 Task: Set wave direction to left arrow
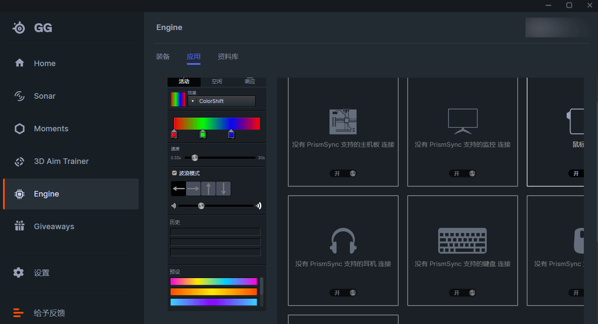pyautogui.click(x=178, y=188)
